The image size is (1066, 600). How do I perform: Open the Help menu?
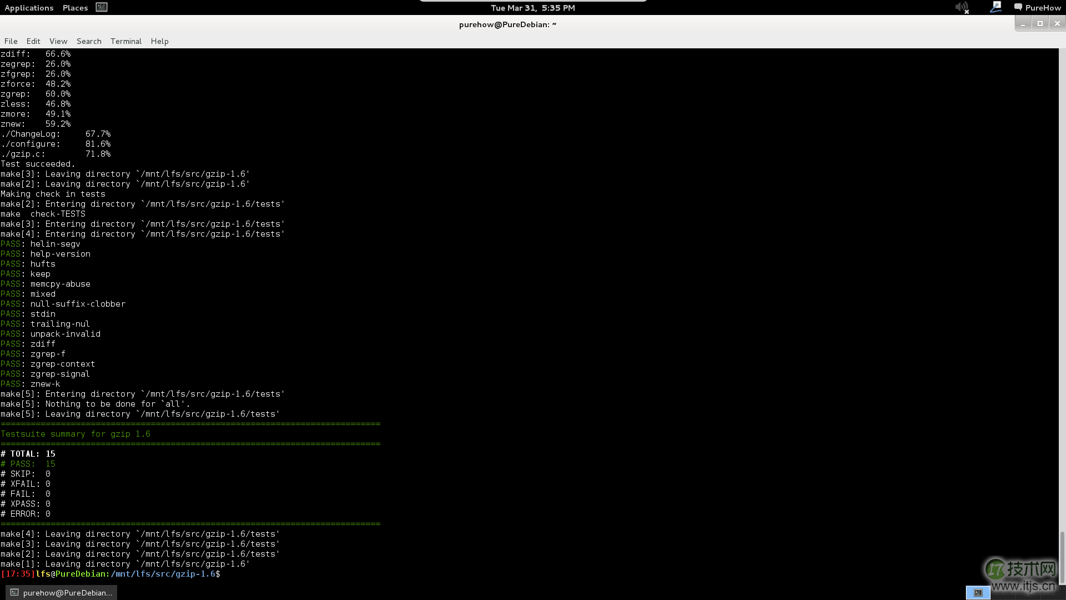point(159,41)
